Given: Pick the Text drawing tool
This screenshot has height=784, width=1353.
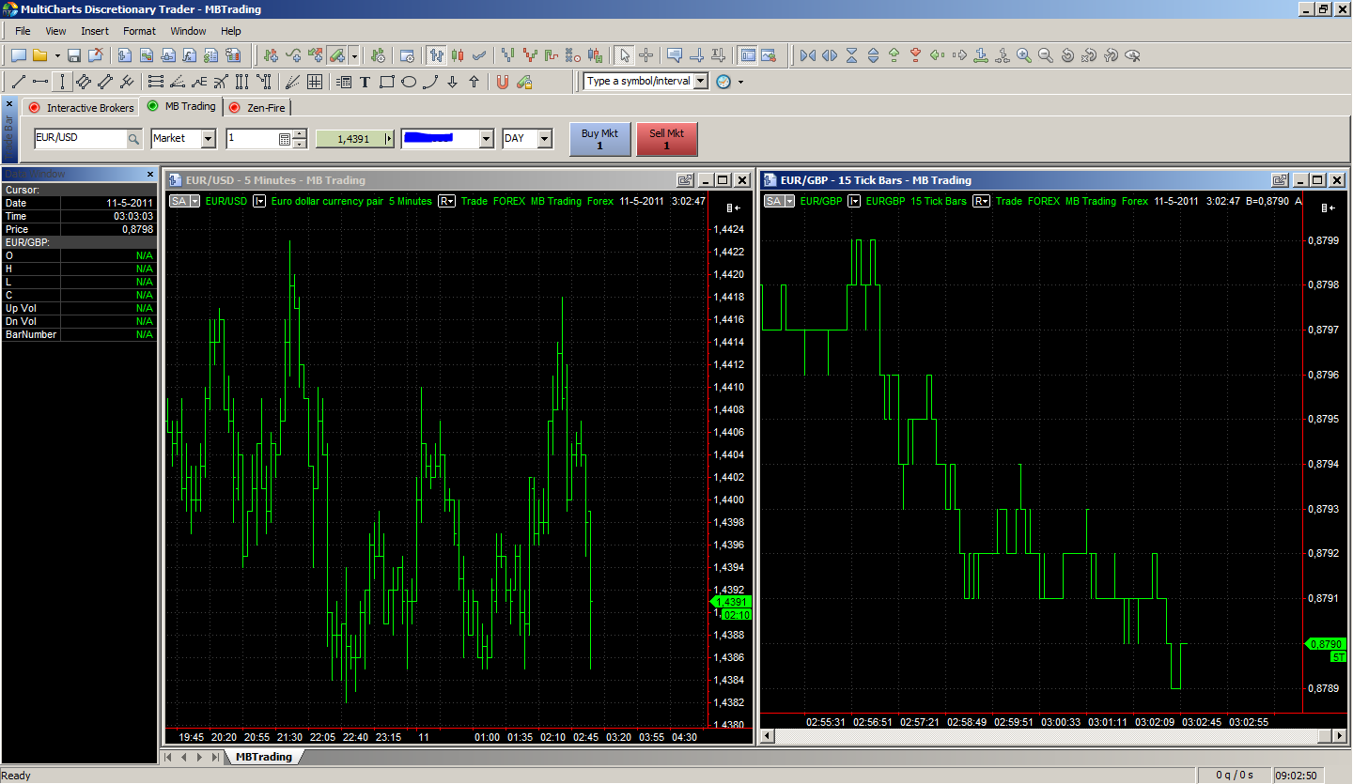Looking at the screenshot, I should click(365, 82).
